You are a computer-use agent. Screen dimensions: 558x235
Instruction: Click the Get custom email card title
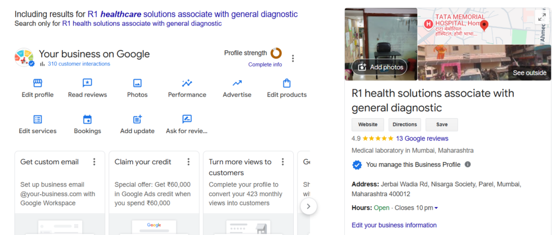50,162
